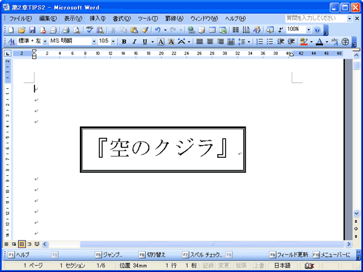Open the 挿入(I) menu

coord(97,19)
